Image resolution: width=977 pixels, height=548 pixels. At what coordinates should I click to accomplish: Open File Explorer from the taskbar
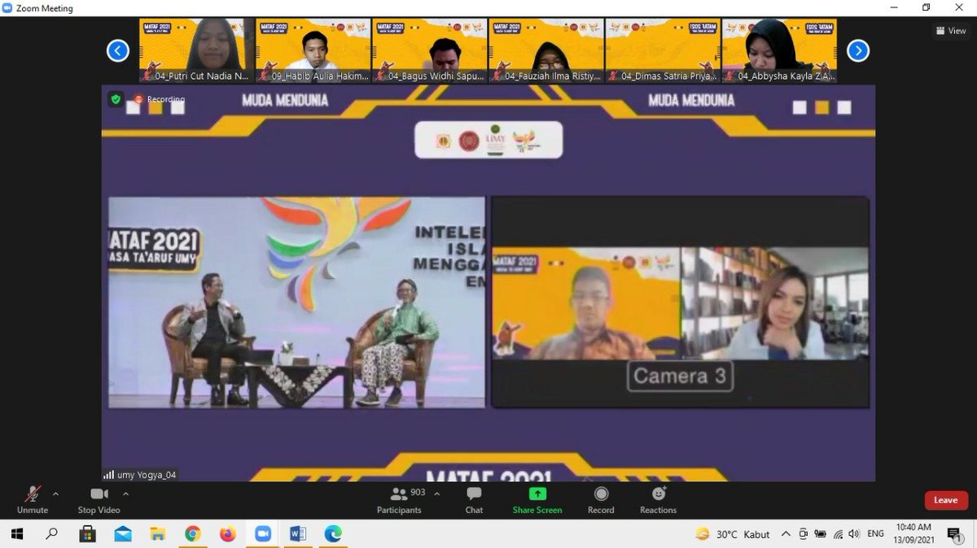(158, 534)
